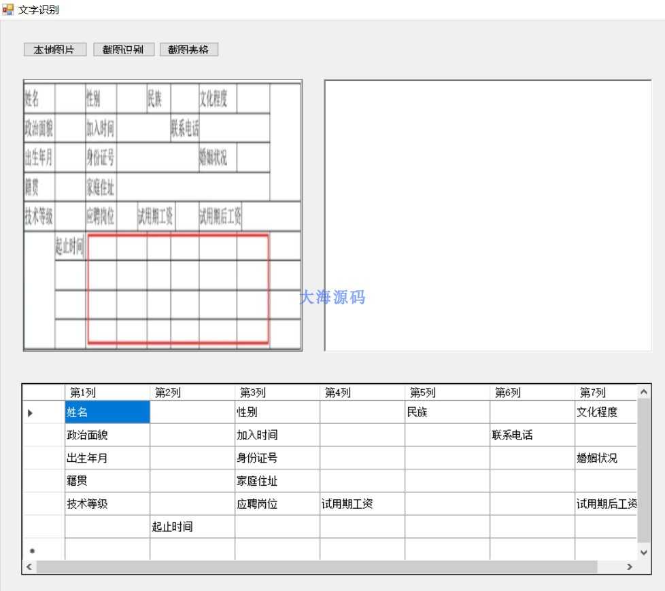Click the 本地图片 button
Viewport: 665px width, 591px height.
click(55, 50)
